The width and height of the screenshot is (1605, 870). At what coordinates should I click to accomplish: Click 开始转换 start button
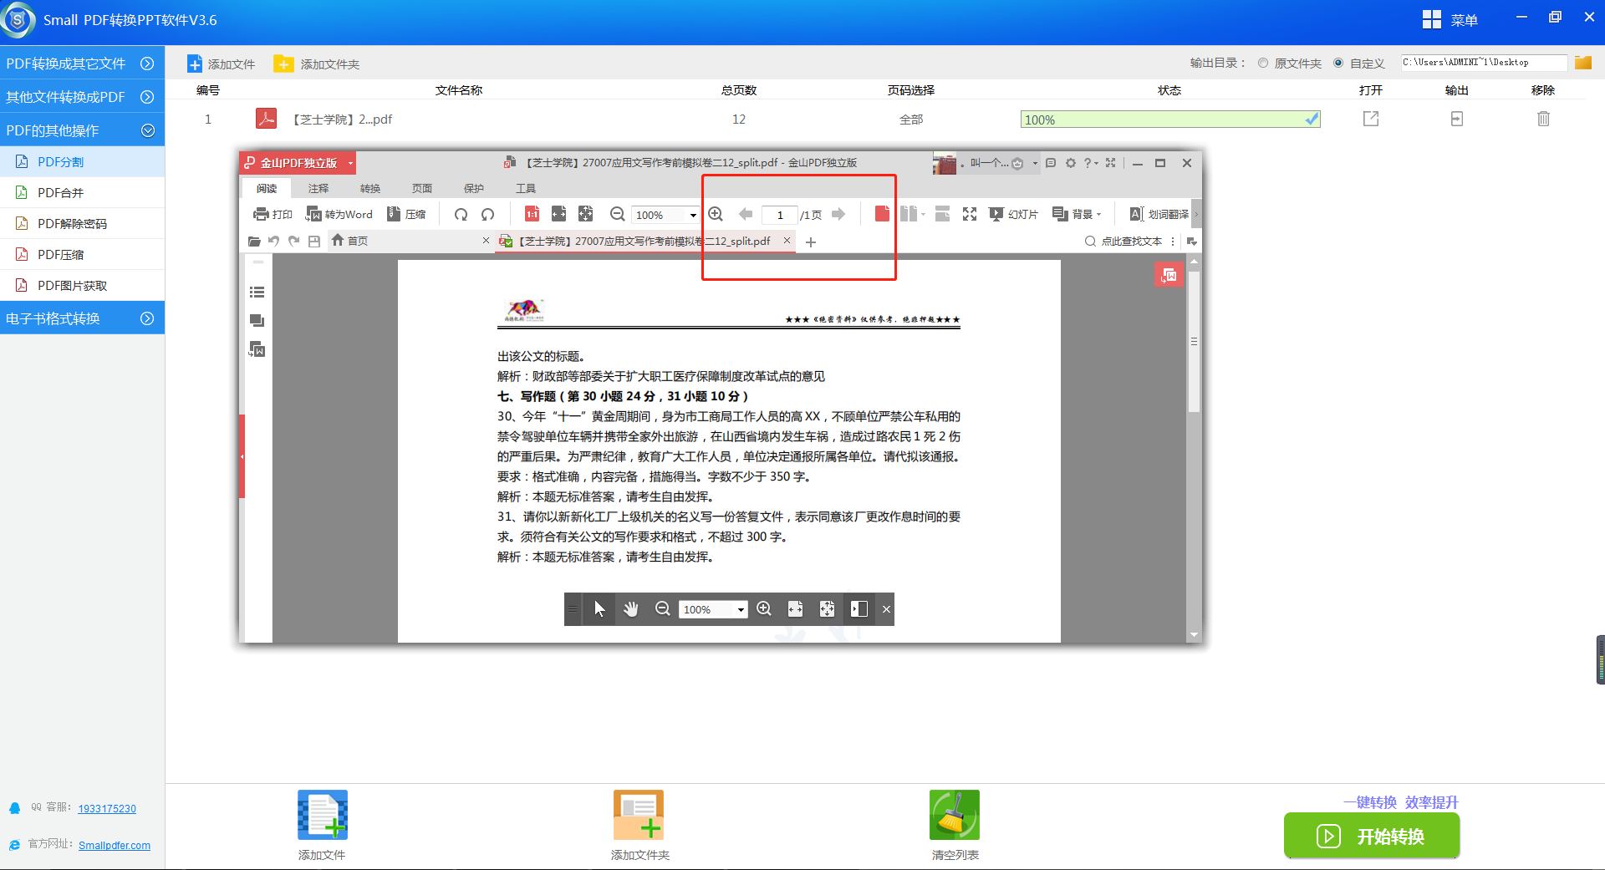pyautogui.click(x=1372, y=836)
